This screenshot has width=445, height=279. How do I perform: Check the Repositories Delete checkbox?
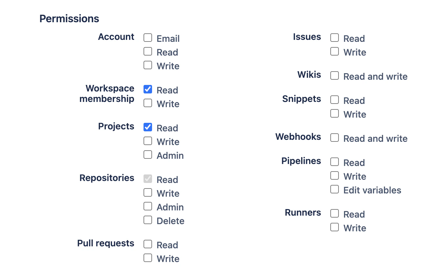148,220
